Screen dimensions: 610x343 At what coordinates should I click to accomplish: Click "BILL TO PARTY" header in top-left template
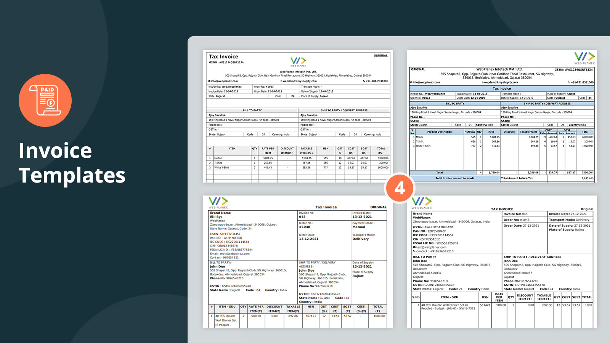click(x=252, y=111)
